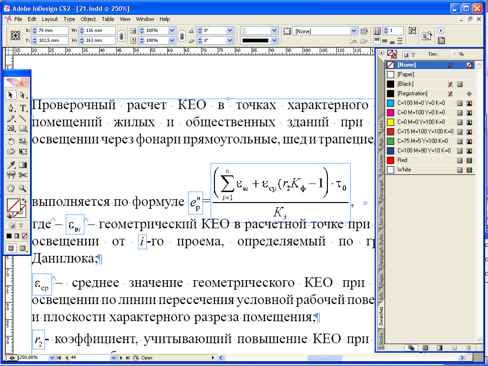Choose a reference point on the locator grid
The image size is (488, 366).
click(x=15, y=36)
